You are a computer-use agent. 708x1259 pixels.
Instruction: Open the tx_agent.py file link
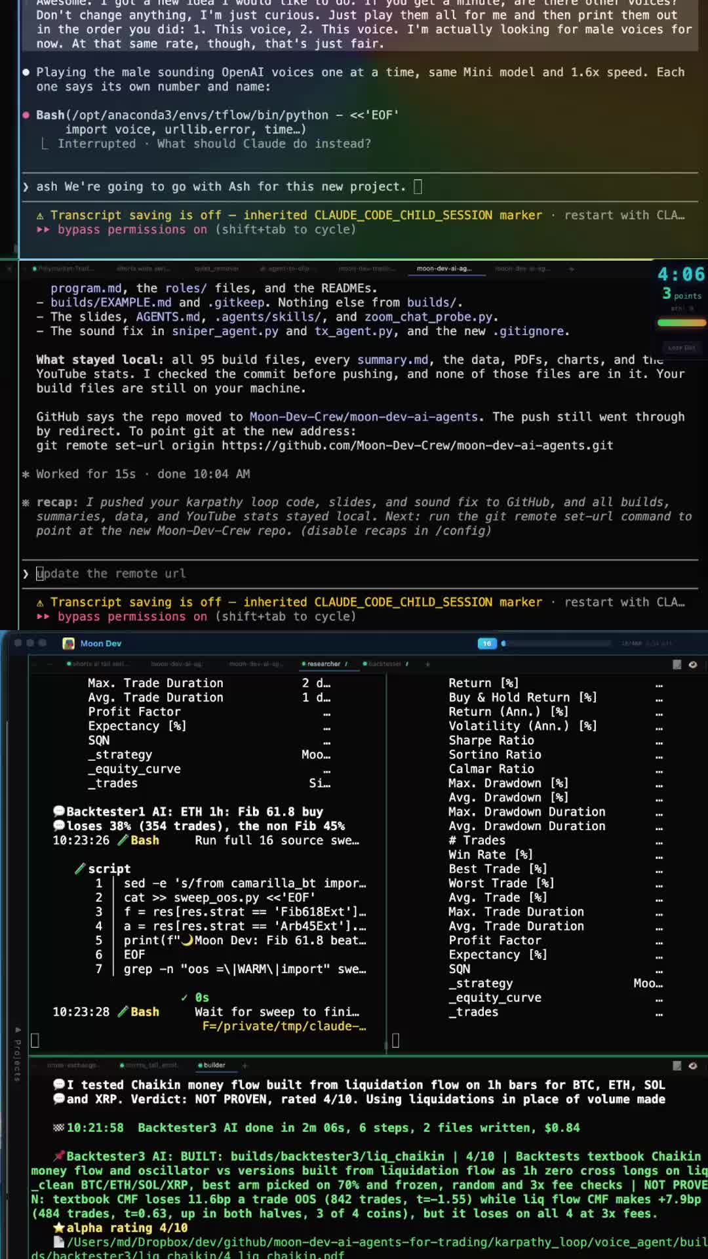[x=353, y=331]
